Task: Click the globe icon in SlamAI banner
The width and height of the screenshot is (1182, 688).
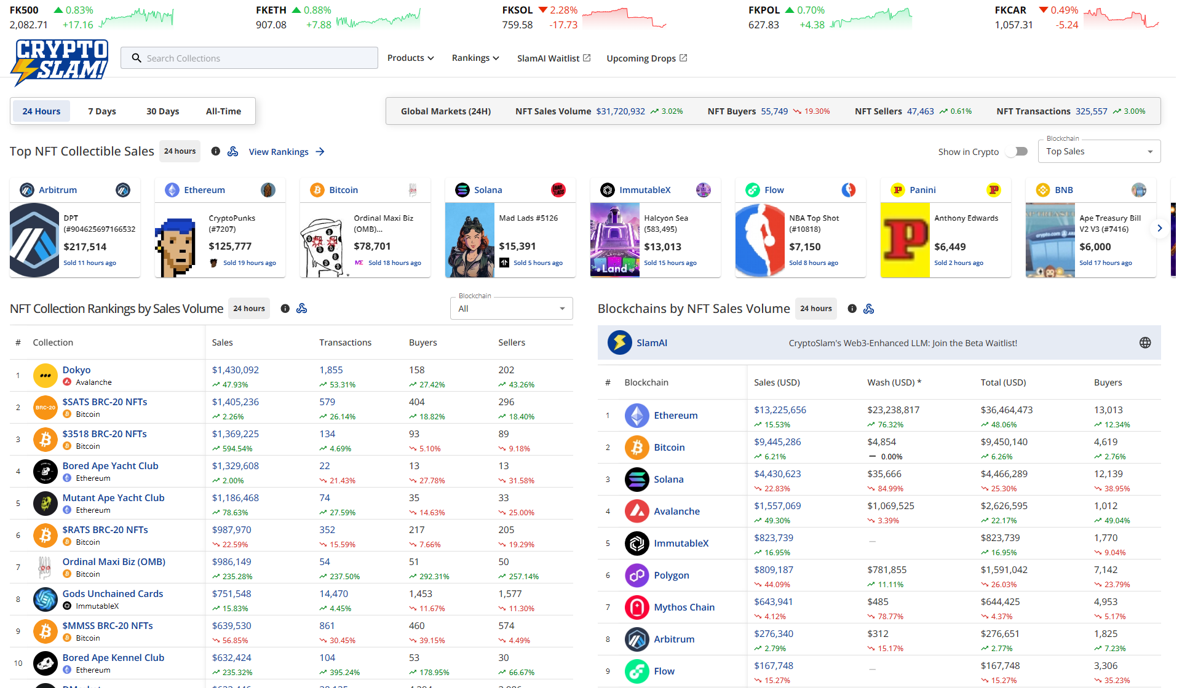Action: tap(1145, 342)
